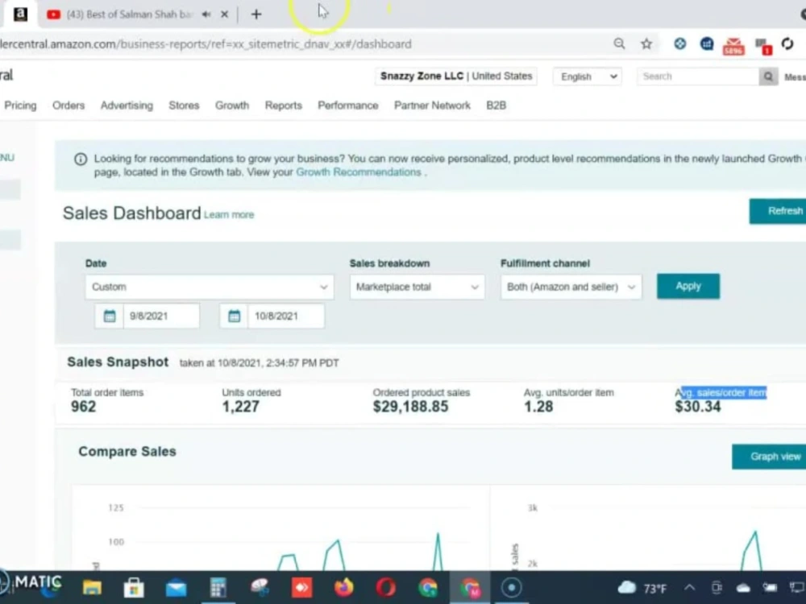This screenshot has height=604, width=806.
Task: Open the YouTube Salman Shah tab
Action: (121, 14)
